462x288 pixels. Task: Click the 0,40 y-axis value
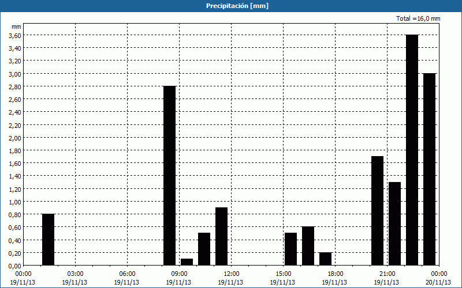tap(15, 240)
